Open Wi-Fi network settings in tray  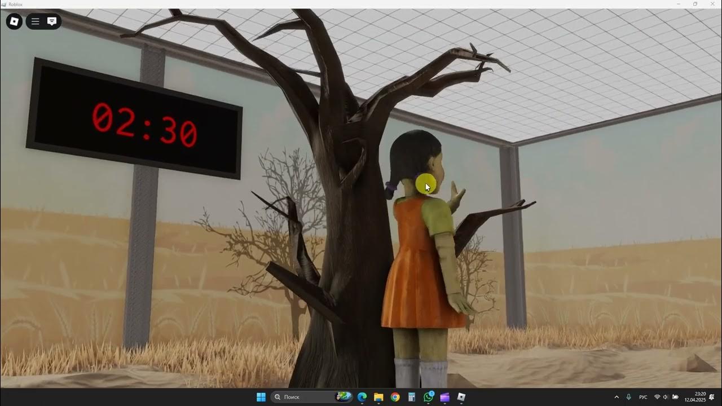click(657, 397)
